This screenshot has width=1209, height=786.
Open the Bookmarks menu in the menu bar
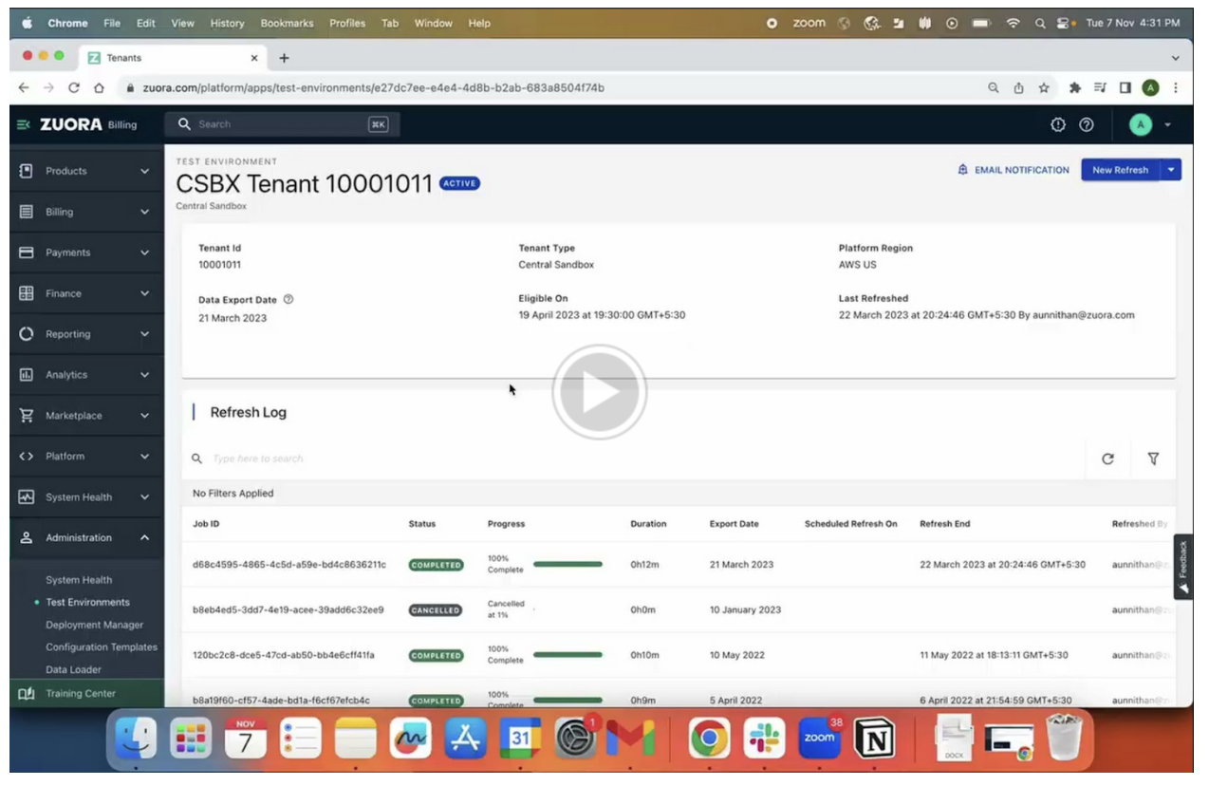point(287,23)
